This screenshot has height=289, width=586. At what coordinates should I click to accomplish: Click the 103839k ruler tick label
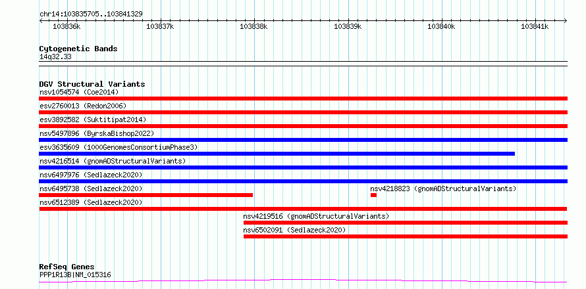coord(348,26)
